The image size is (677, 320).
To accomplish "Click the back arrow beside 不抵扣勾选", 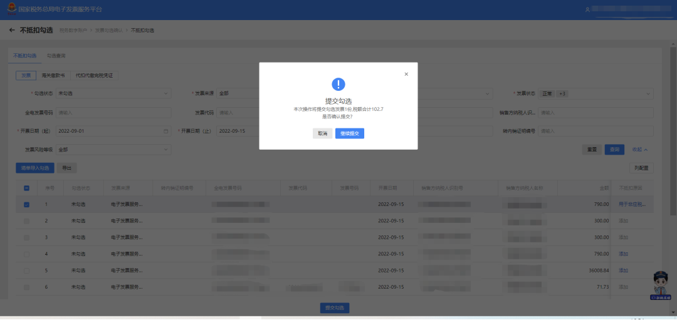I will [x=12, y=30].
